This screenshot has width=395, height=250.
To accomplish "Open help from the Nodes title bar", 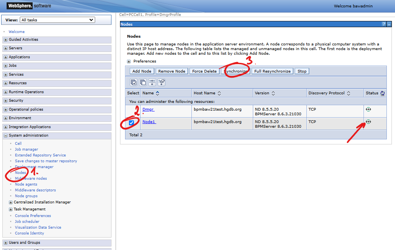I will coord(384,24).
